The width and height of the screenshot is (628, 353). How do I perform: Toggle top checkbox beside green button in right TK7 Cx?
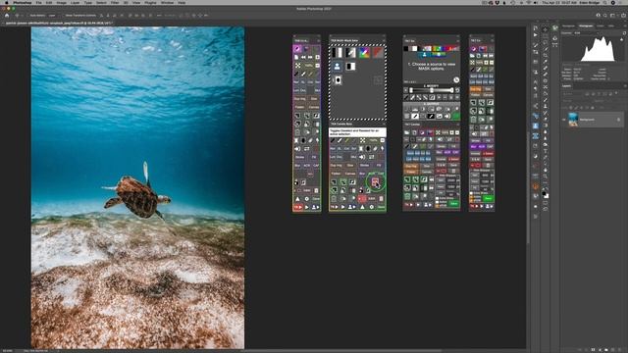(471, 193)
